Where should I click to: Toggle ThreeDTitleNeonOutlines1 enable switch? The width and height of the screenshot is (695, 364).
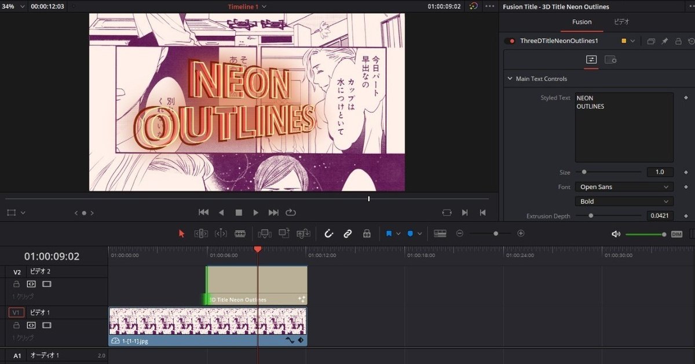510,41
